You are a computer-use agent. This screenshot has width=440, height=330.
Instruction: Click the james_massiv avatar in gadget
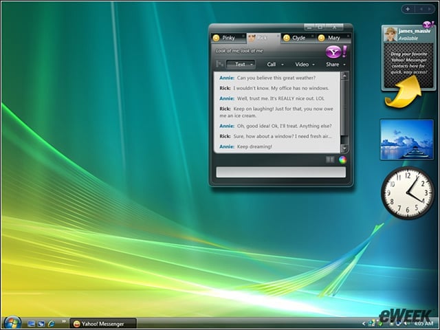pos(390,34)
